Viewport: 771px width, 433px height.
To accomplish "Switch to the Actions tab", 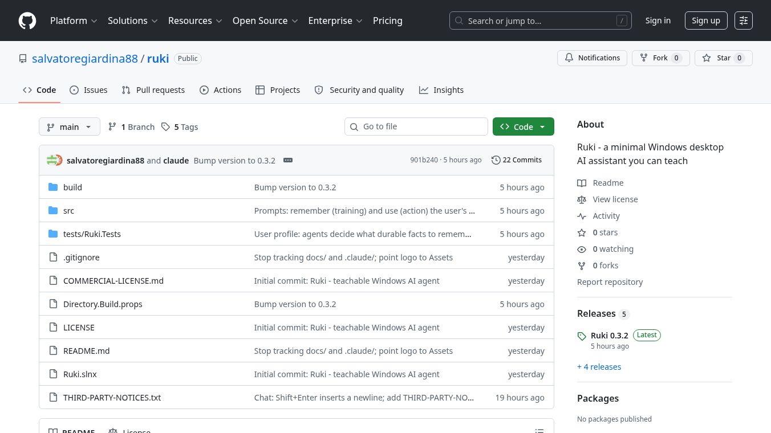I will pos(220,90).
